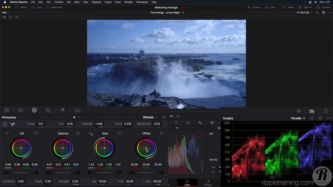Open the HDR palette icon
Viewport: 333px width, 187px height.
(48, 110)
